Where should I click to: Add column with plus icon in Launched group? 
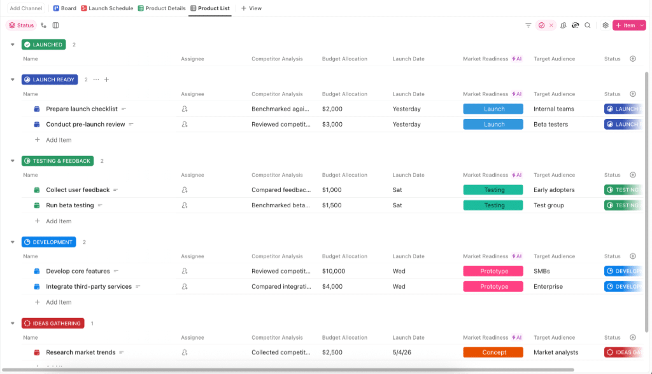pyautogui.click(x=632, y=59)
